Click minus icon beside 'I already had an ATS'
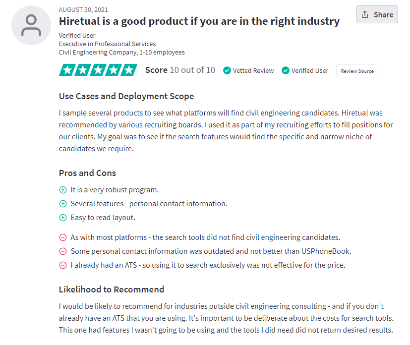410x345 pixels. pos(63,265)
